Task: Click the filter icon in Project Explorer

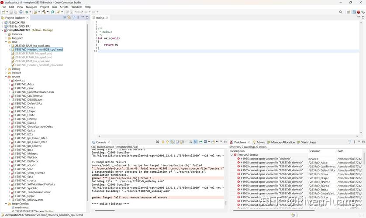Action: pos(73,18)
